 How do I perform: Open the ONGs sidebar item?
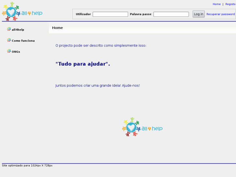16,52
